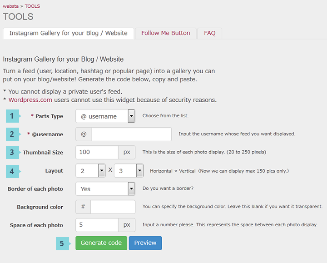Click the Generate code button
Viewport: 327px width, 263px height.
101,243
